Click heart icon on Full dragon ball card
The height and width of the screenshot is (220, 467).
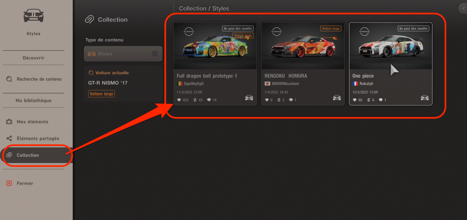point(179,100)
